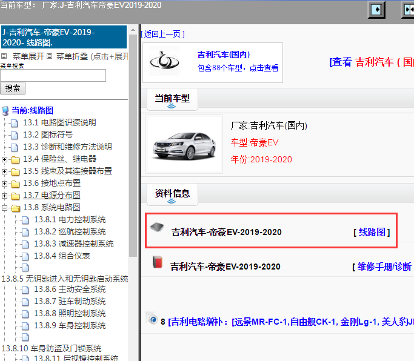414x361 pixels.
Task: Click the 年份:2019-2020 text
Action: tap(261, 160)
